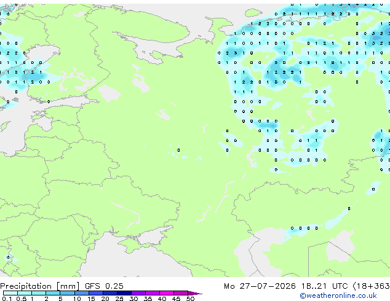This screenshot has width=390, height=301.
Task: Click the 45–50 mm legend color swatch
Action: pyautogui.click(x=181, y=293)
